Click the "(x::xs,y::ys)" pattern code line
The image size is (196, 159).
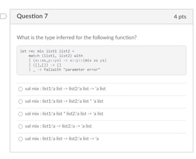click(x=69, y=60)
